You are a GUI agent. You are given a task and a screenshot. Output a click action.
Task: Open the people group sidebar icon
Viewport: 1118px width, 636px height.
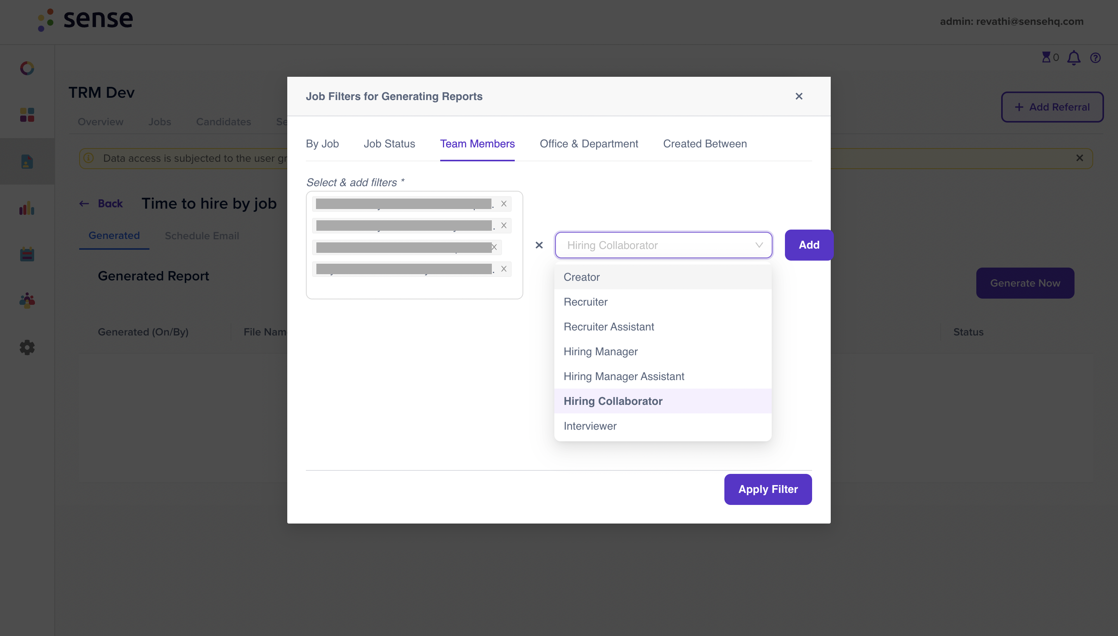click(27, 301)
